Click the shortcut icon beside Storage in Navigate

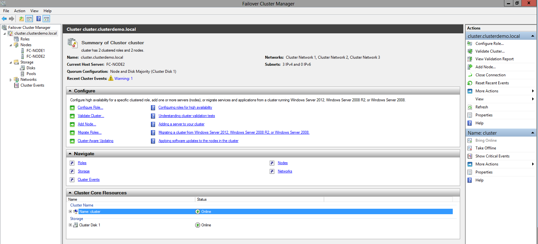(x=72, y=172)
